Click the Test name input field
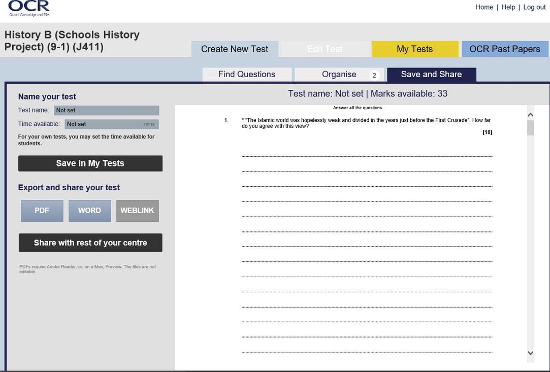The height and width of the screenshot is (372, 550). point(107,110)
